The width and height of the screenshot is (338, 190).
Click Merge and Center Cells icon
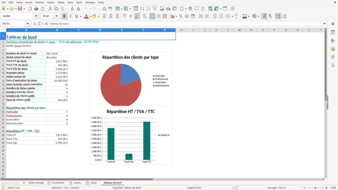pyautogui.click(x=152, y=16)
